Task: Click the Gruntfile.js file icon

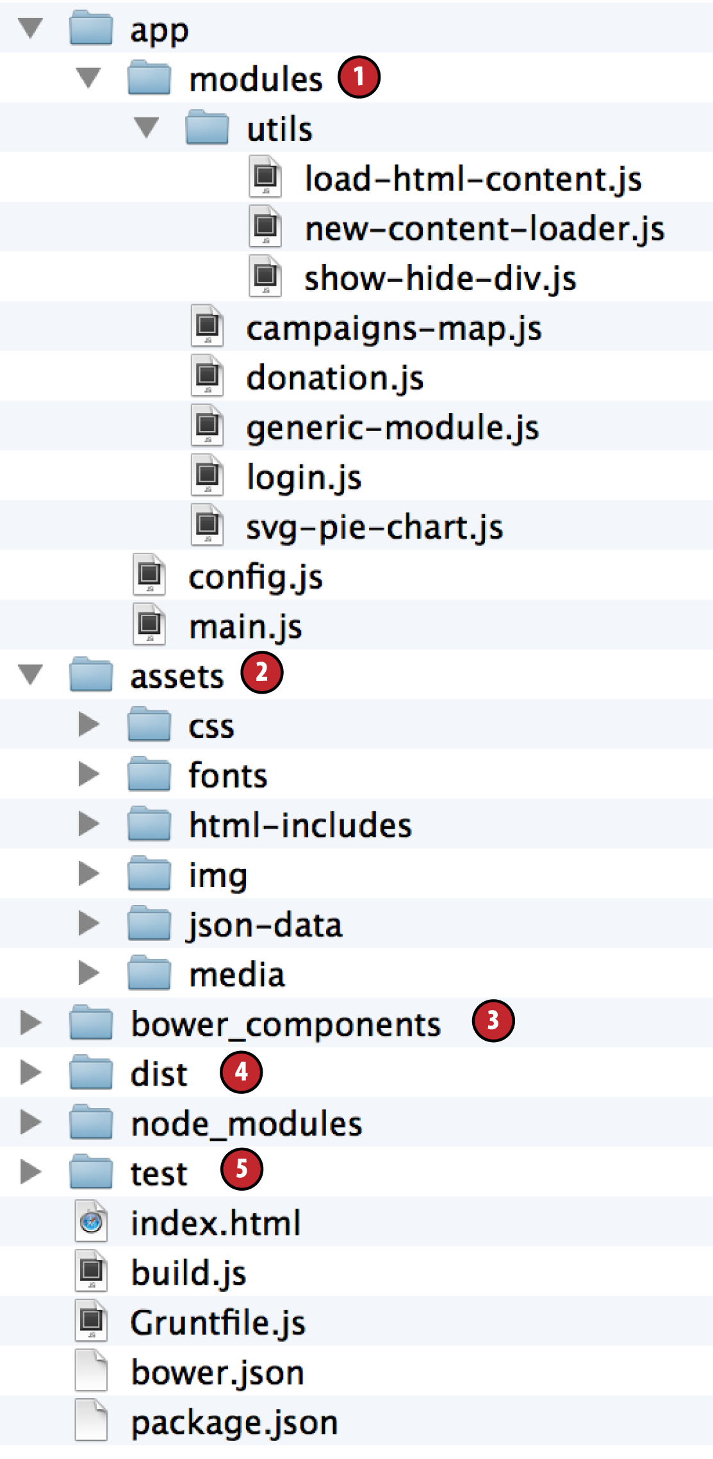Action: coord(92,1321)
